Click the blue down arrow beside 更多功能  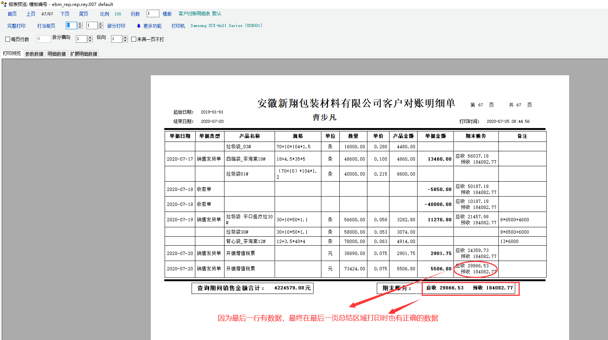[138, 26]
